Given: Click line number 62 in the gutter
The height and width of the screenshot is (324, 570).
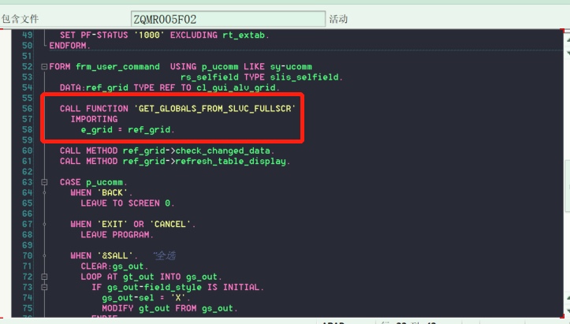Looking at the screenshot, I should pyautogui.click(x=28, y=172).
